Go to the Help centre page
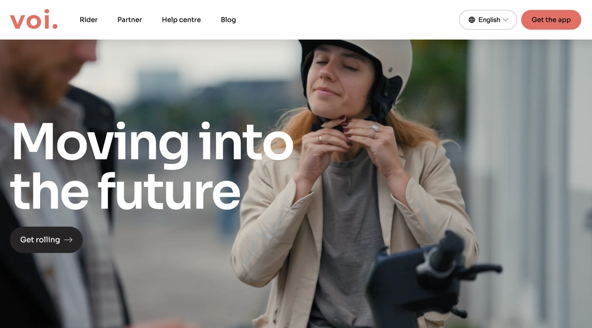Screen dimensions: 592x328 click(x=181, y=20)
